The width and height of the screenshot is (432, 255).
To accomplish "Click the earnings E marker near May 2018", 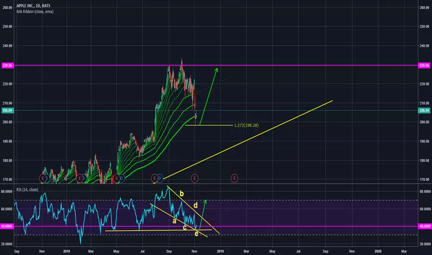I will (x=116, y=178).
